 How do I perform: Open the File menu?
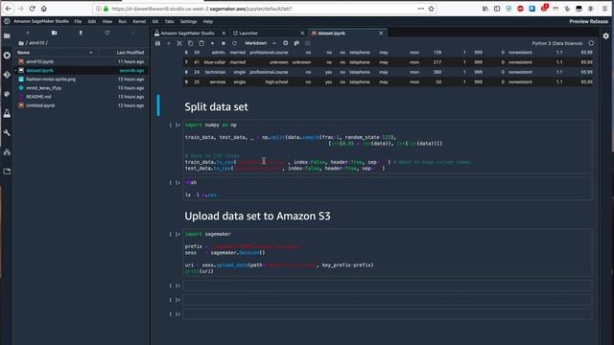click(x=78, y=21)
